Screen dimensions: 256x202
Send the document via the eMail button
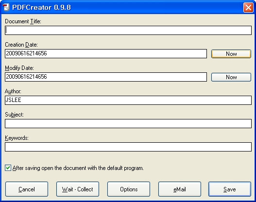(x=180, y=189)
